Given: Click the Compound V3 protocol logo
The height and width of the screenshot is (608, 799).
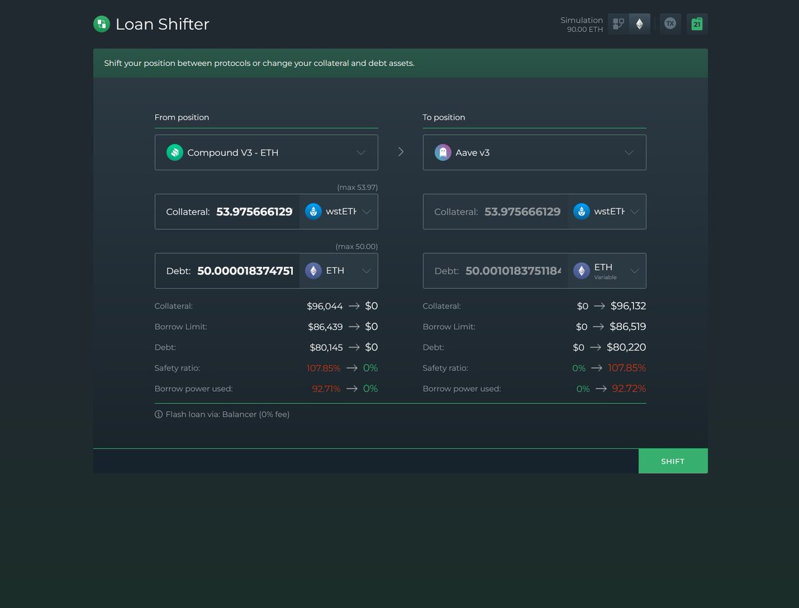Looking at the screenshot, I should pyautogui.click(x=174, y=152).
